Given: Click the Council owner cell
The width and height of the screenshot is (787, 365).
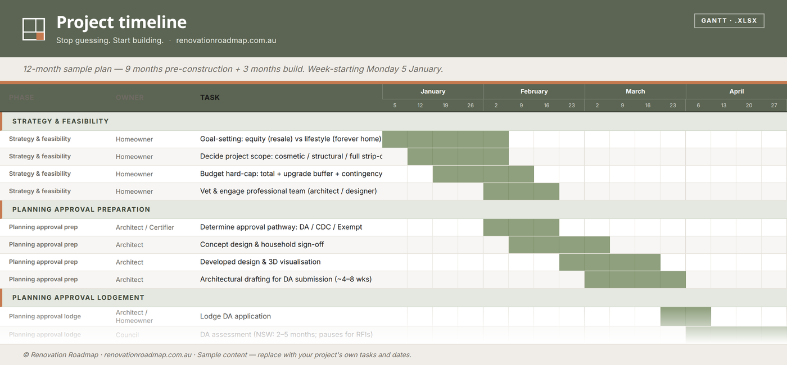Looking at the screenshot, I should (127, 335).
